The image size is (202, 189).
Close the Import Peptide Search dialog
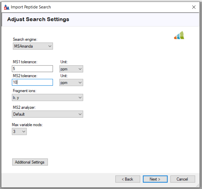click(x=194, y=7)
